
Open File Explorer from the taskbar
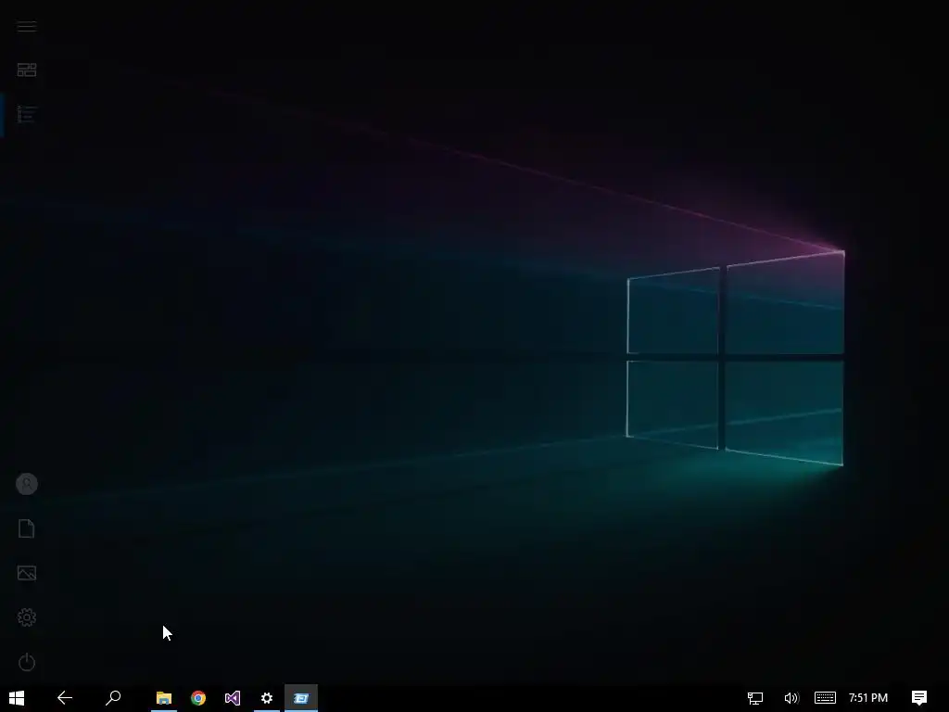click(x=164, y=698)
